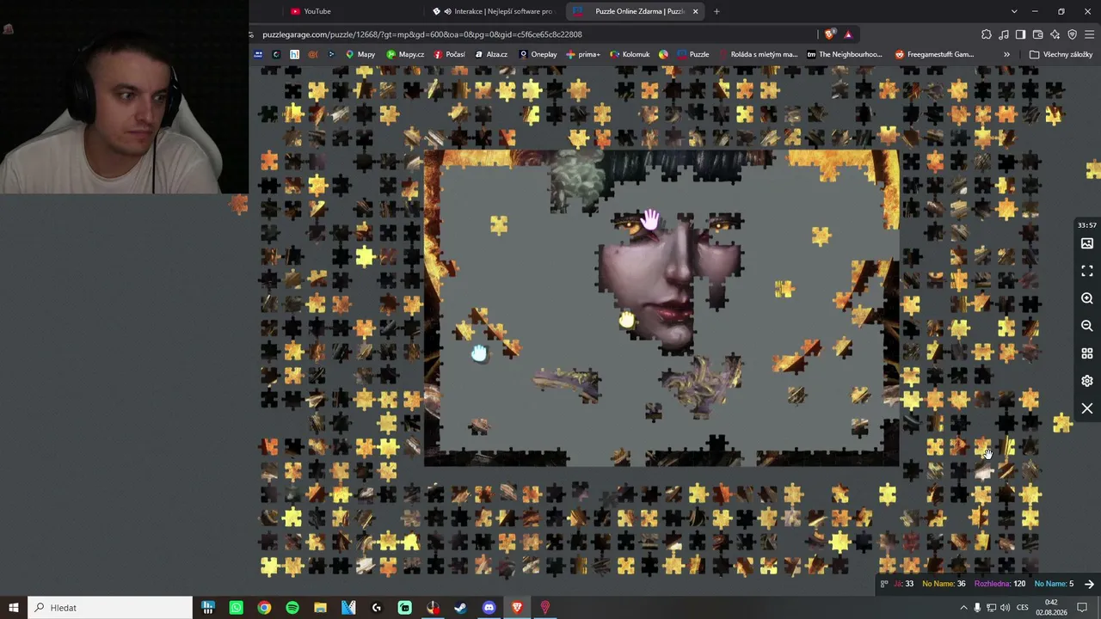
Task: Open the tab search dropdown
Action: point(1014,11)
